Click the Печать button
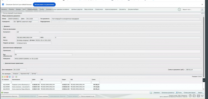 179,93
